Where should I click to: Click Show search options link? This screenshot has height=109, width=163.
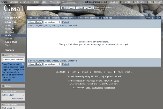[x=103, y=7]
